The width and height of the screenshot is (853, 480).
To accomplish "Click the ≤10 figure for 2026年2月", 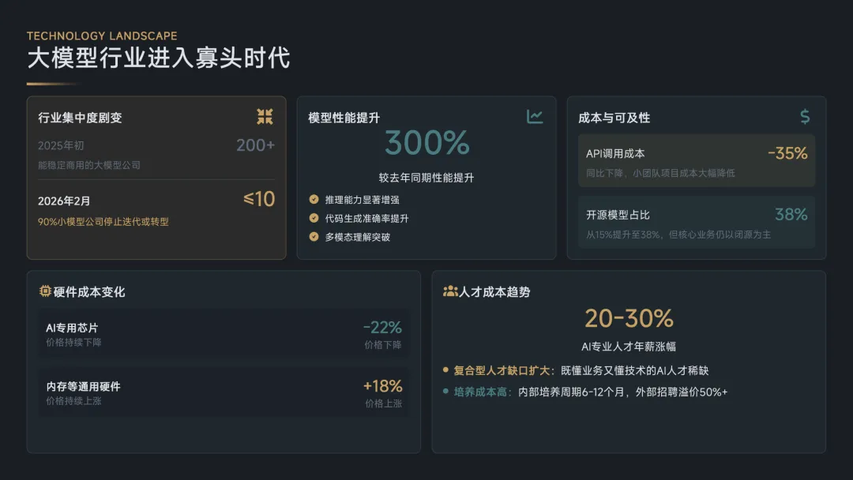I will point(259,200).
